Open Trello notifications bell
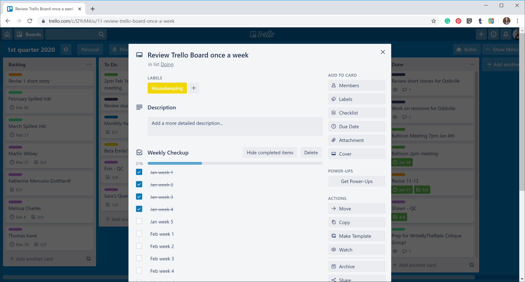Screen dimensions: 525x282 click(505, 34)
